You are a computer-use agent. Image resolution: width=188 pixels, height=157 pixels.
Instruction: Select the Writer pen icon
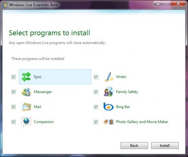point(109,77)
